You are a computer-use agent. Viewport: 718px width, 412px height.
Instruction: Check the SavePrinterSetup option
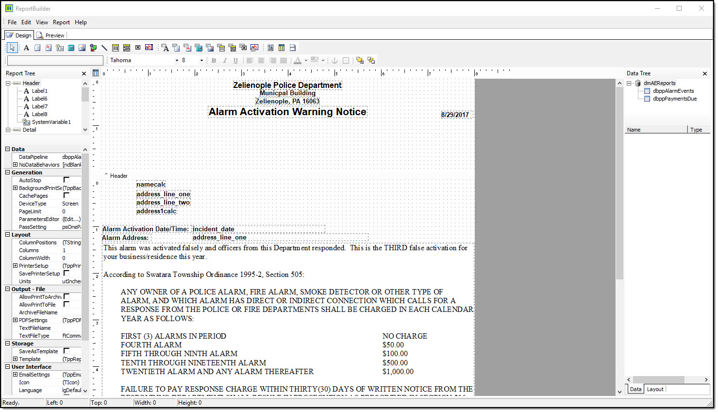(x=67, y=274)
